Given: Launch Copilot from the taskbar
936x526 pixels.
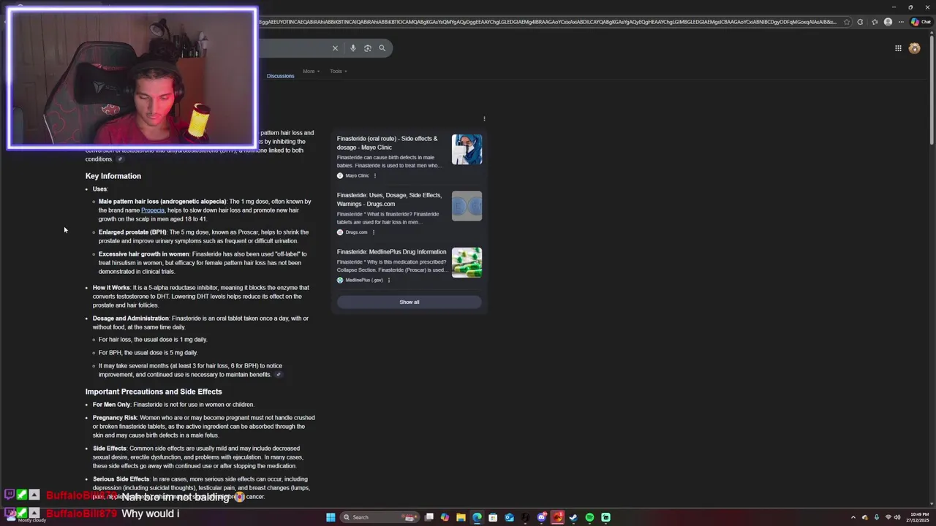Looking at the screenshot, I should pyautogui.click(x=445, y=517).
